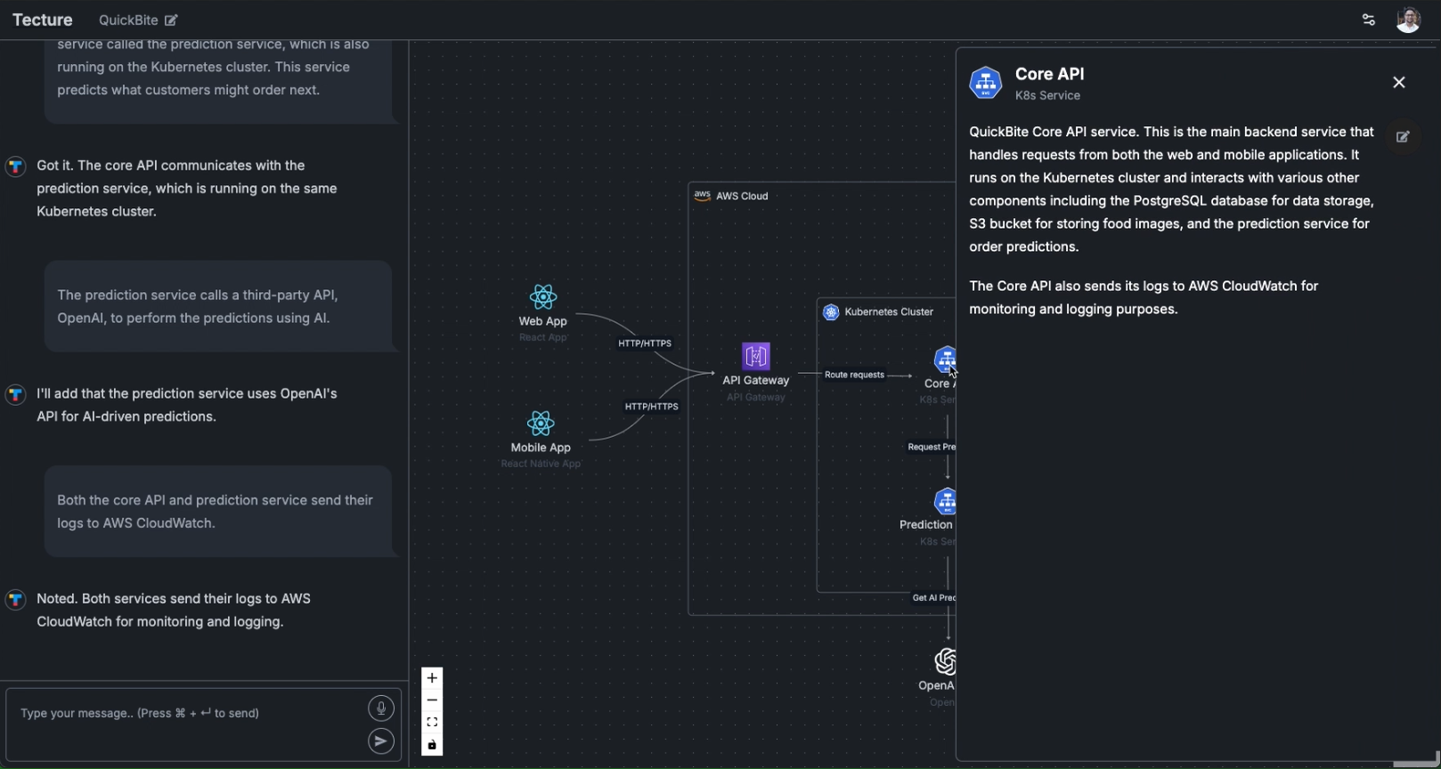The width and height of the screenshot is (1441, 769).
Task: Click the upper HTTP/HTTPS edge label from Web App
Action: (645, 344)
